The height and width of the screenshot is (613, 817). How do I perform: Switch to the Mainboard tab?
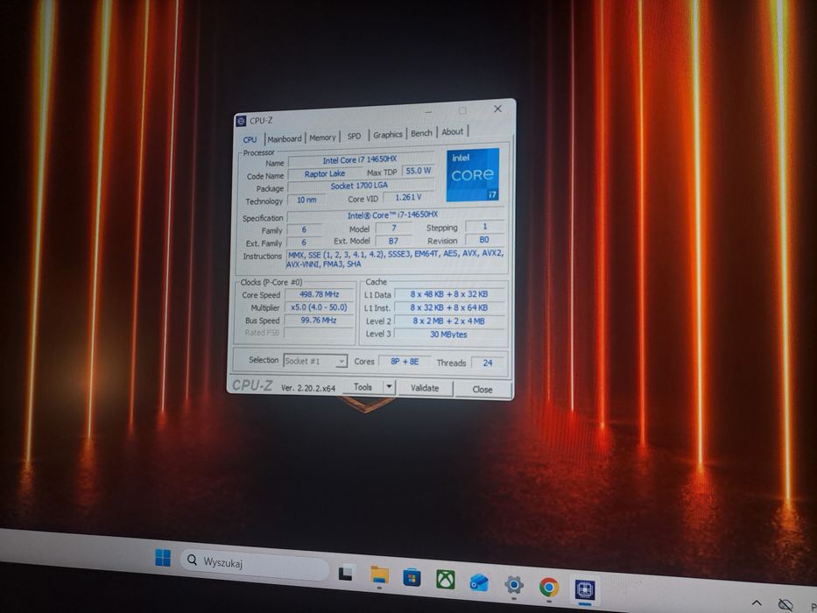(x=285, y=138)
